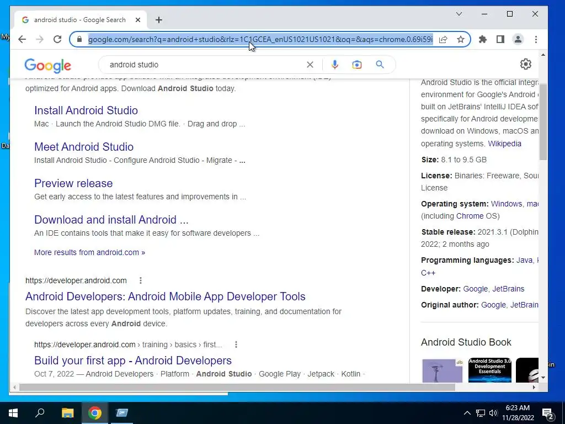Viewport: 565px width, 424px height.
Task: Submit search with the magnifier icon
Action: (x=380, y=65)
